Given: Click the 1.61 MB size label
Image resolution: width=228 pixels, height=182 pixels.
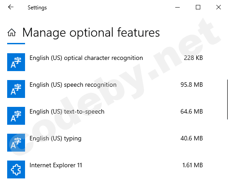Looking at the screenshot, I should (193, 165).
